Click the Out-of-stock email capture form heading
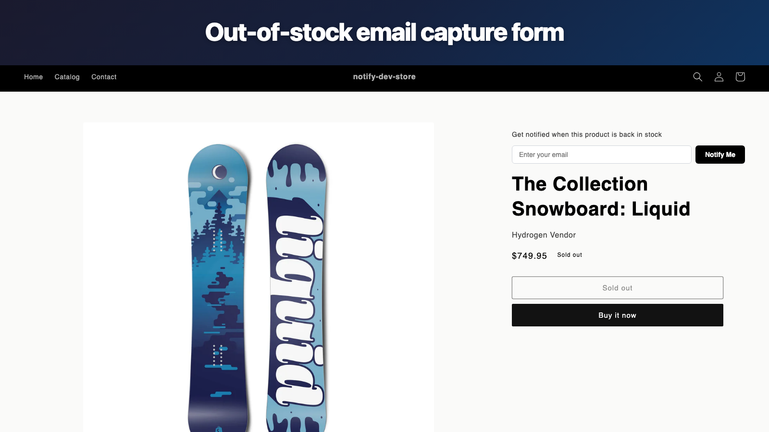769x432 pixels. [384, 32]
